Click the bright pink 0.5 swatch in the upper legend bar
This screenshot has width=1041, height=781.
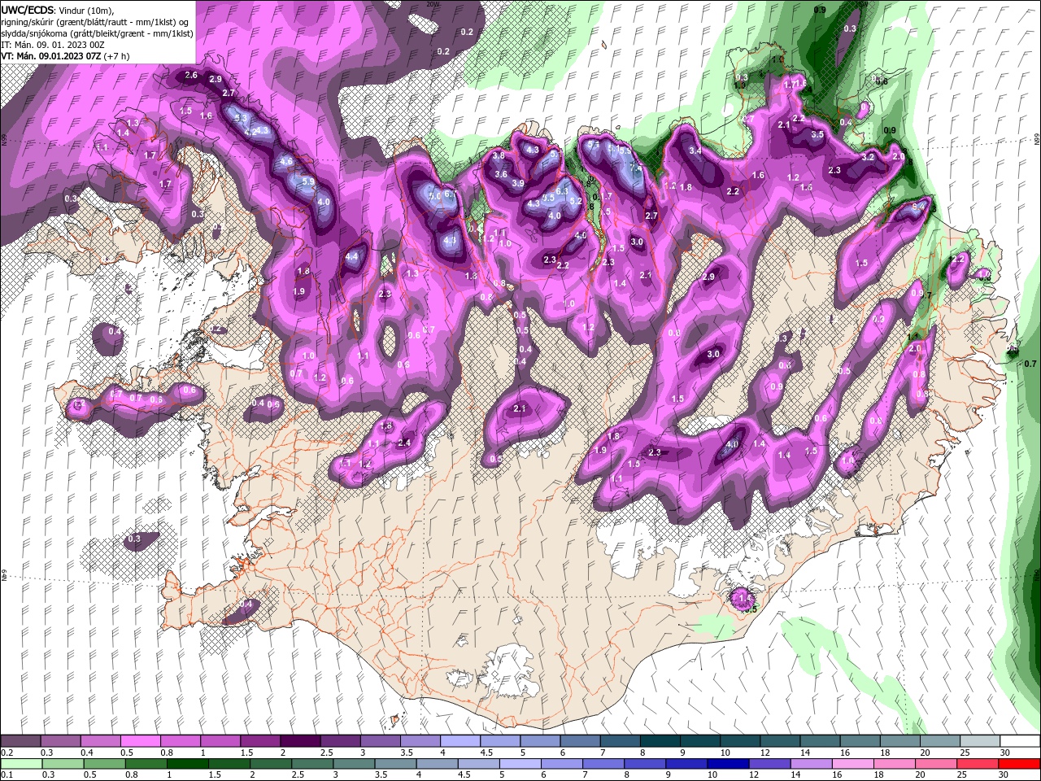click(140, 741)
